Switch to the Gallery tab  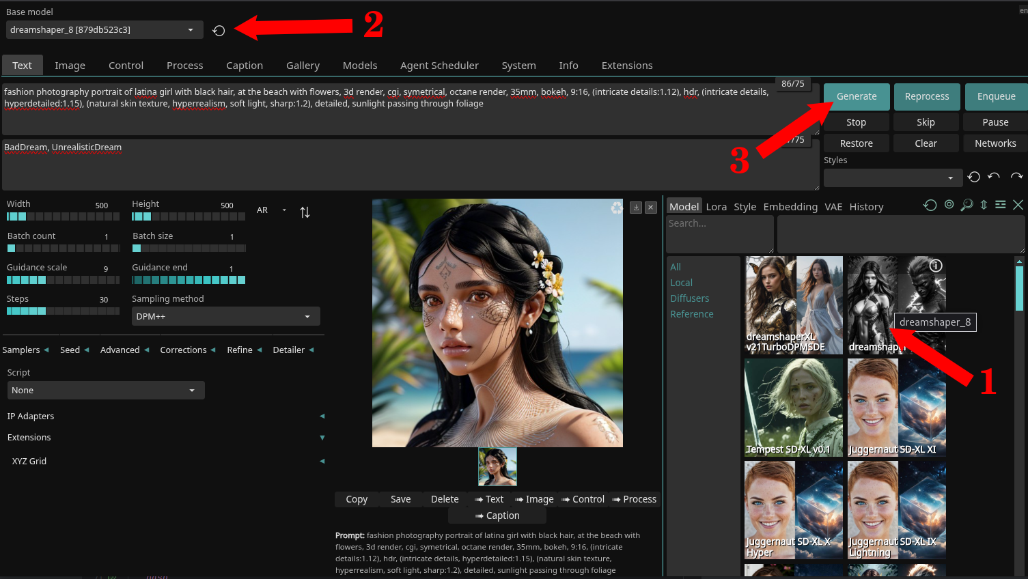[x=303, y=65]
